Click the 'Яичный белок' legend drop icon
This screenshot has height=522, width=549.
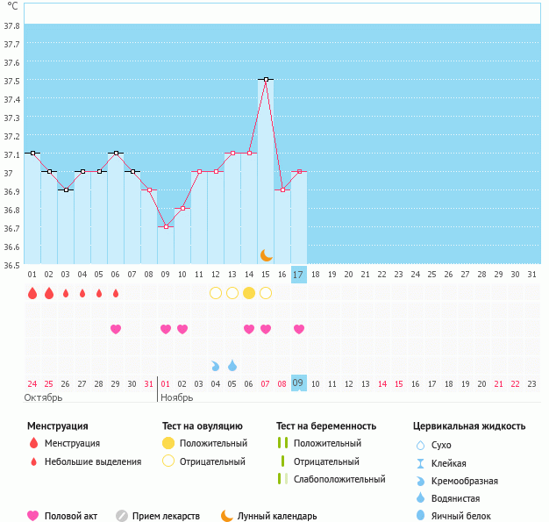pos(422,516)
